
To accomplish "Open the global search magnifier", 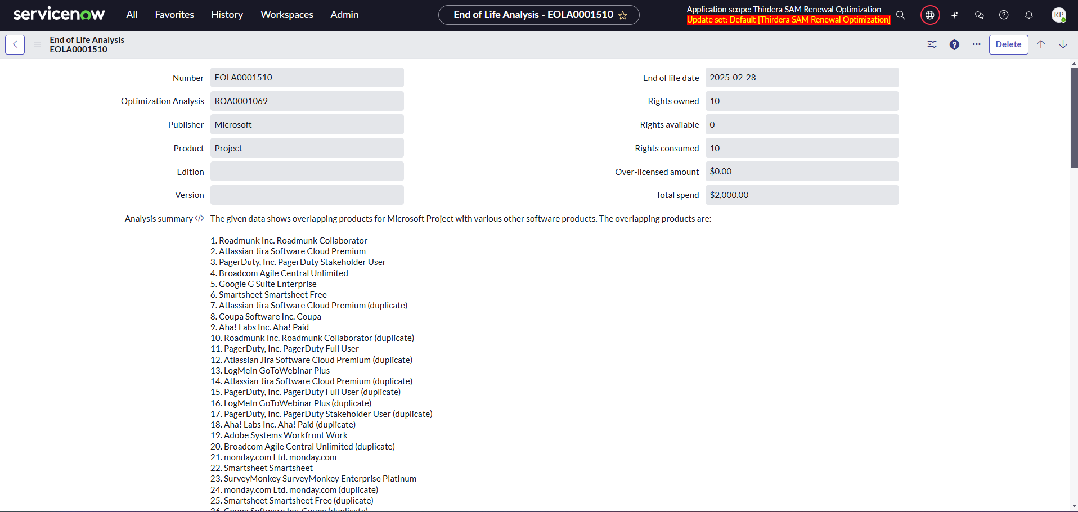I will [901, 15].
